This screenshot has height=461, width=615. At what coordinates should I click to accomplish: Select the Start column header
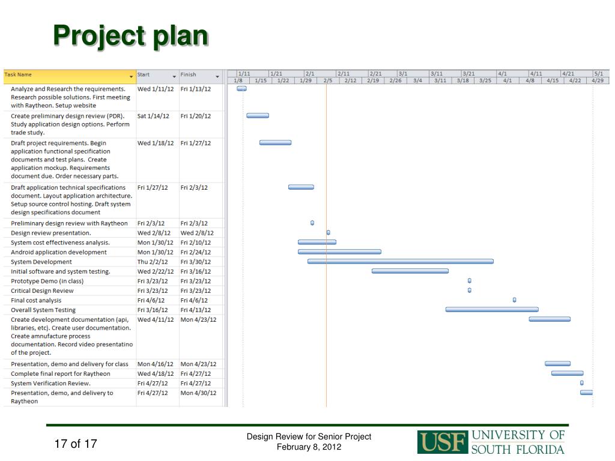point(158,76)
